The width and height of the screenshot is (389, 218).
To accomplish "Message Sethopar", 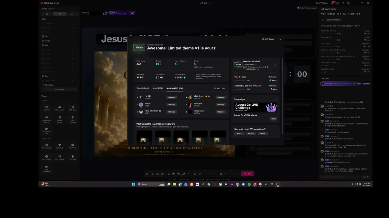I will [221, 104].
